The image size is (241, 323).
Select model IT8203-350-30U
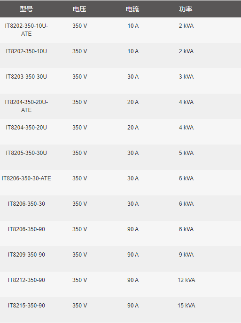click(x=26, y=77)
